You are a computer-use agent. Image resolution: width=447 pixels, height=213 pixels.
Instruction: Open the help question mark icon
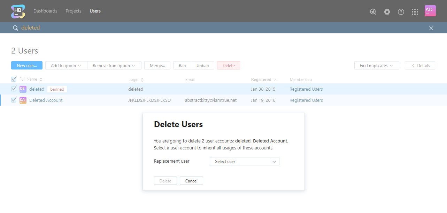pyautogui.click(x=401, y=11)
